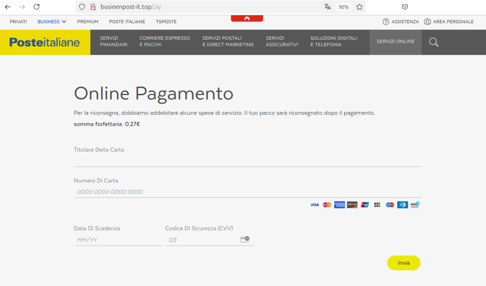Focus the Numero Di Carta field

248,192
